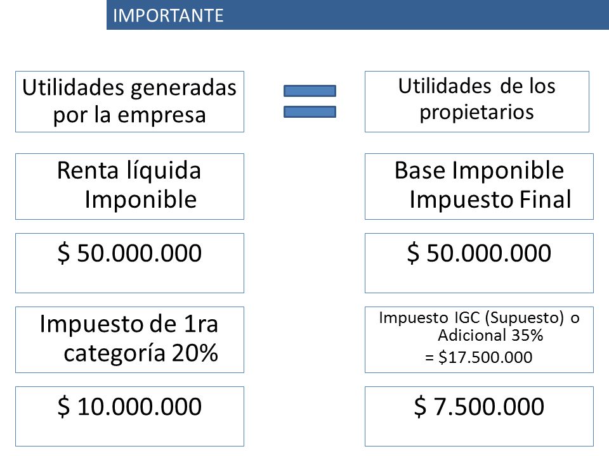Select the top bar of the equals sign
The image size is (609, 456).
(x=310, y=91)
